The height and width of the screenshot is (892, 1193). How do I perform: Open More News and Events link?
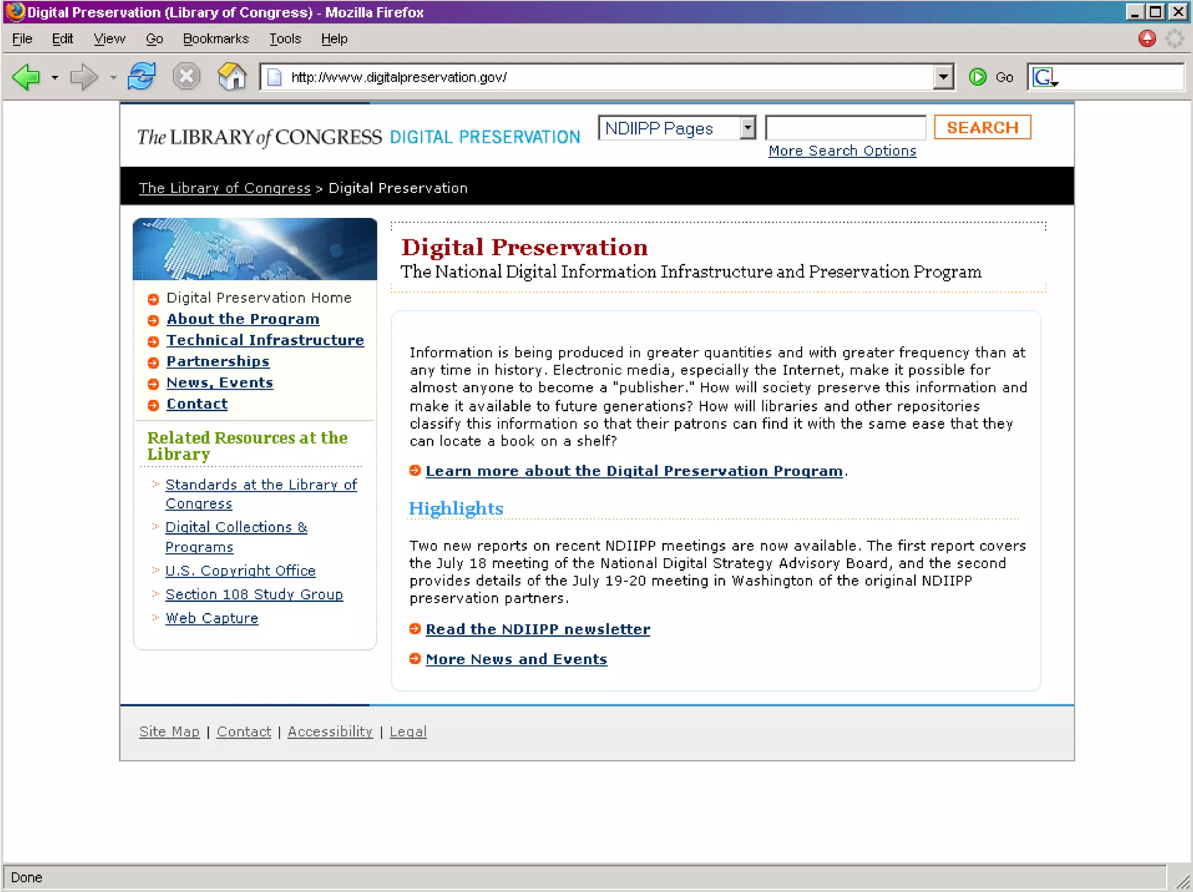coord(516,659)
